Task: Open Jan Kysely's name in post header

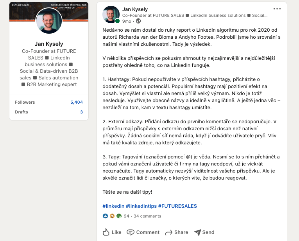Action: coord(135,9)
